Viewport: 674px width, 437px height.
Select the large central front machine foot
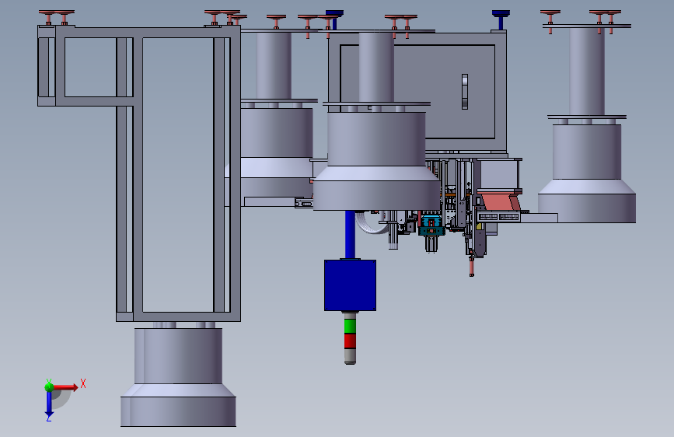[376, 161]
